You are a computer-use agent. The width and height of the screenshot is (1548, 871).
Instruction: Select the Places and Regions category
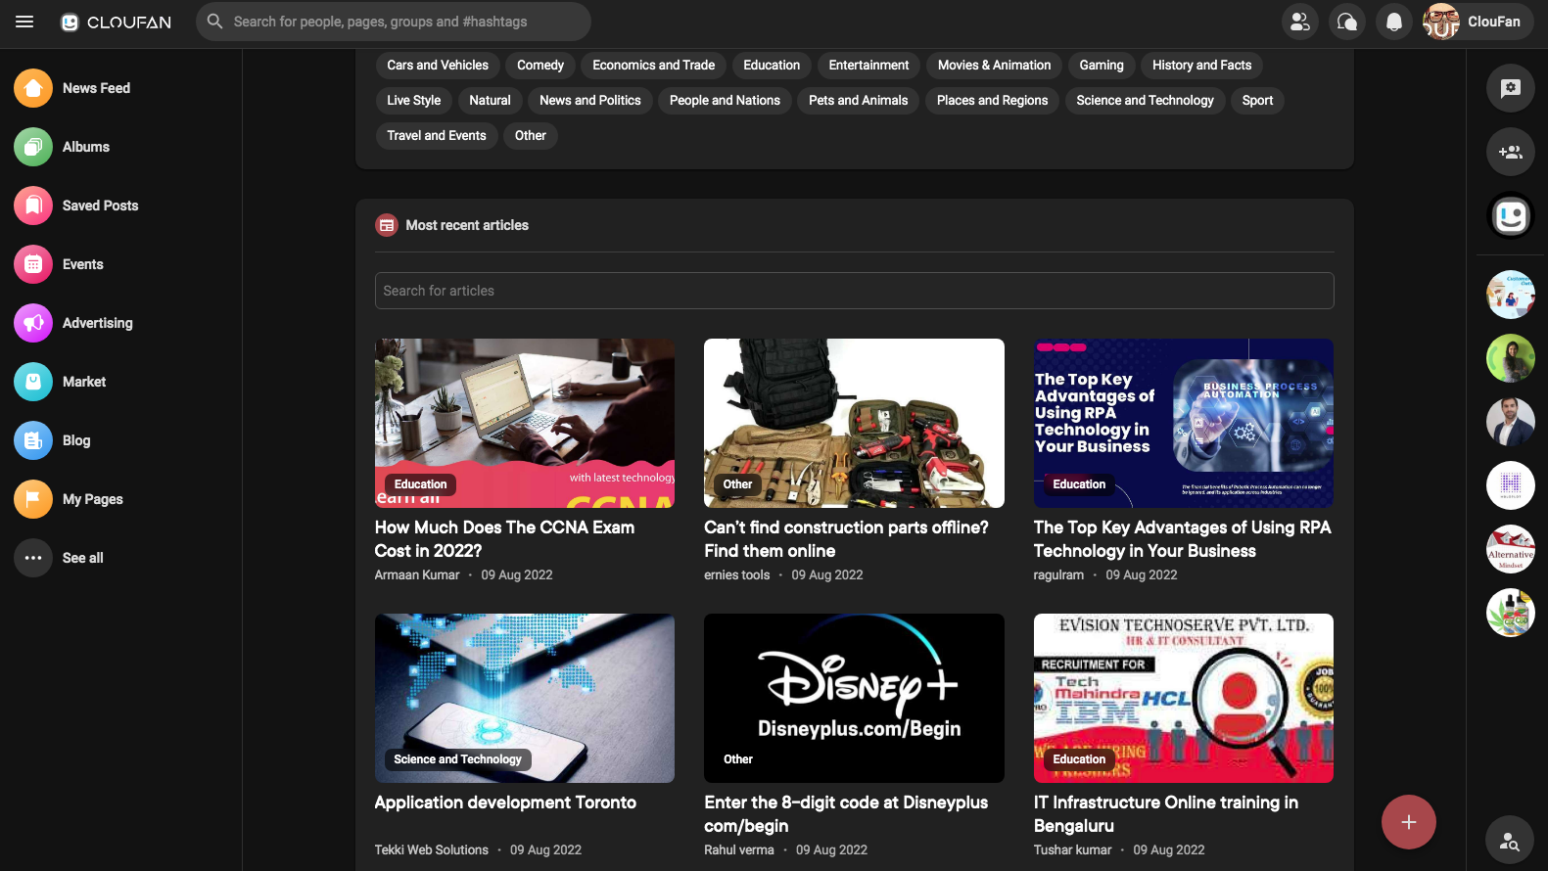pos(992,101)
